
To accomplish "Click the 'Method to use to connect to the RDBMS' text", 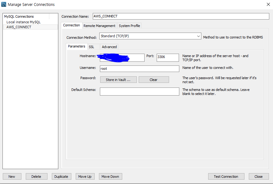I will [233, 37].
